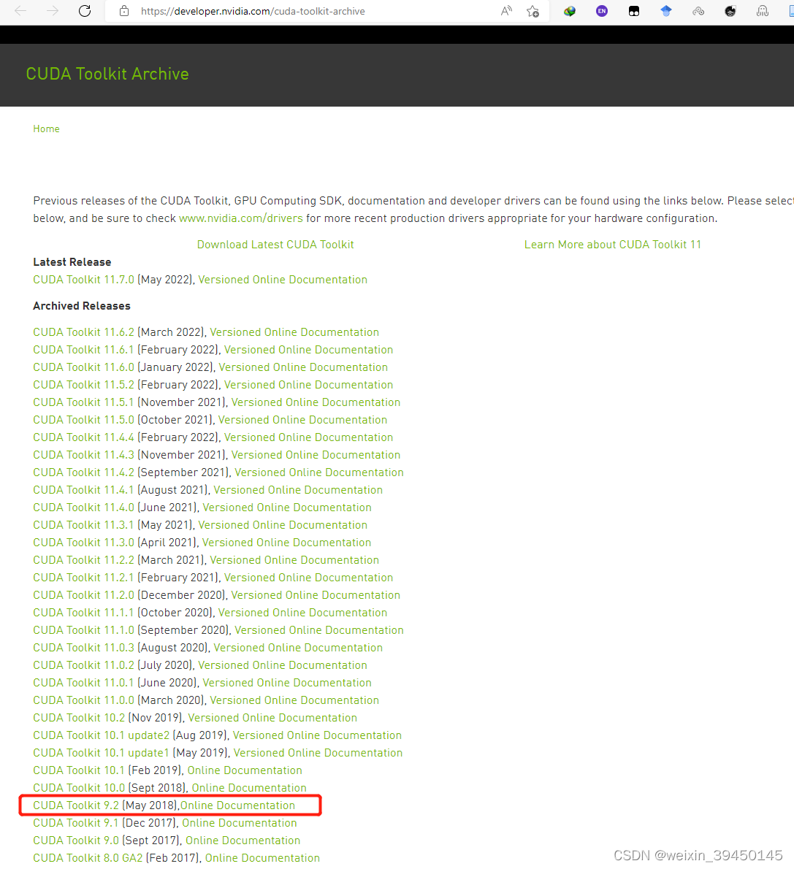794x869 pixels.
Task: Open CUDA Toolkit 11.4.1 link
Action: 84,490
